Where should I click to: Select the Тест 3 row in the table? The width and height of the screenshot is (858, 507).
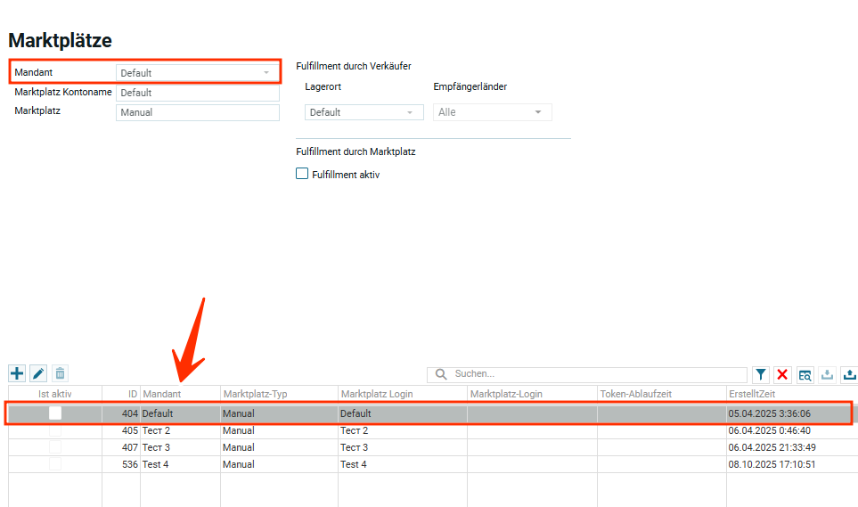tap(267, 447)
